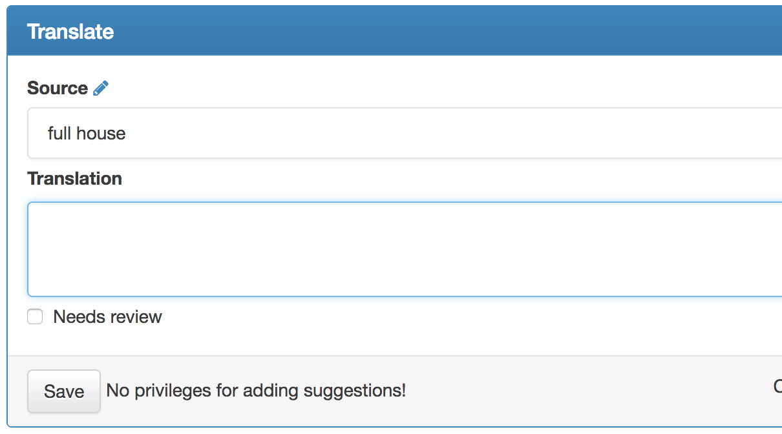This screenshot has width=782, height=434.
Task: Enable the review flag checkbox below Translation
Action: click(35, 317)
